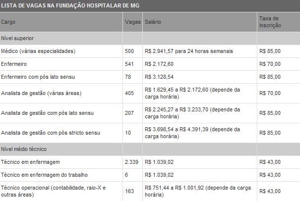300x201 pixels.
Task: Click salary R$ 2.941,57 para 24 horas
Action: (189, 51)
